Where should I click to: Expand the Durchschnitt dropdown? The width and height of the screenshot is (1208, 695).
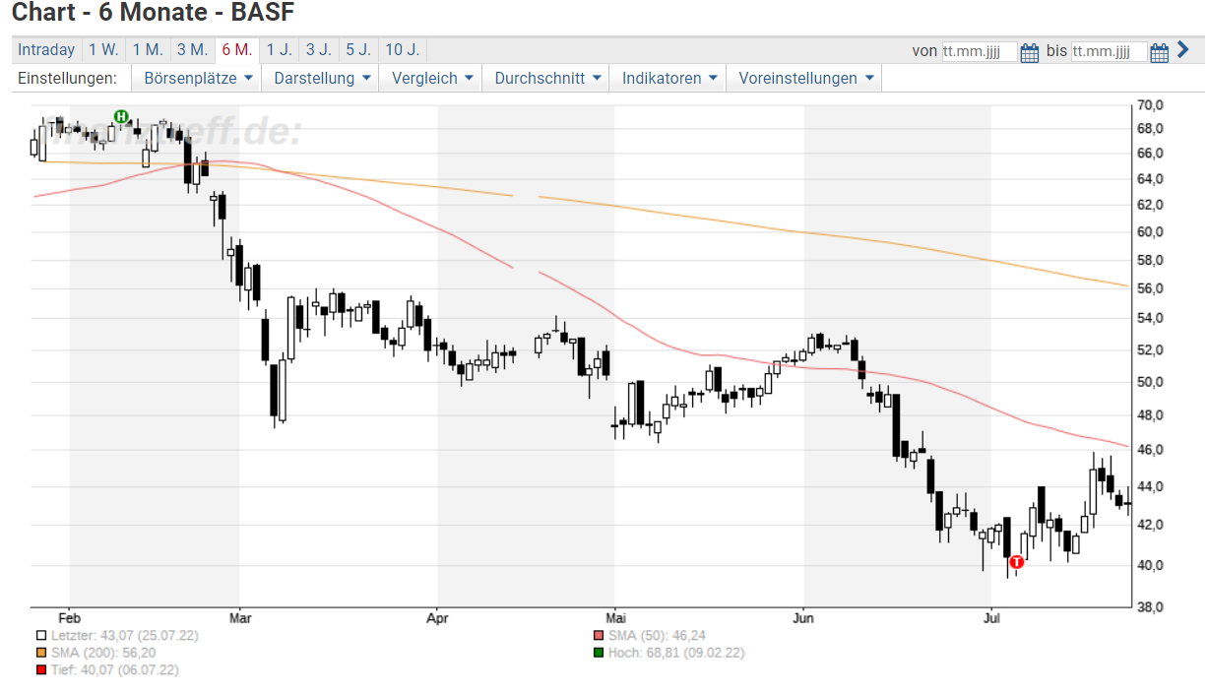(x=545, y=78)
